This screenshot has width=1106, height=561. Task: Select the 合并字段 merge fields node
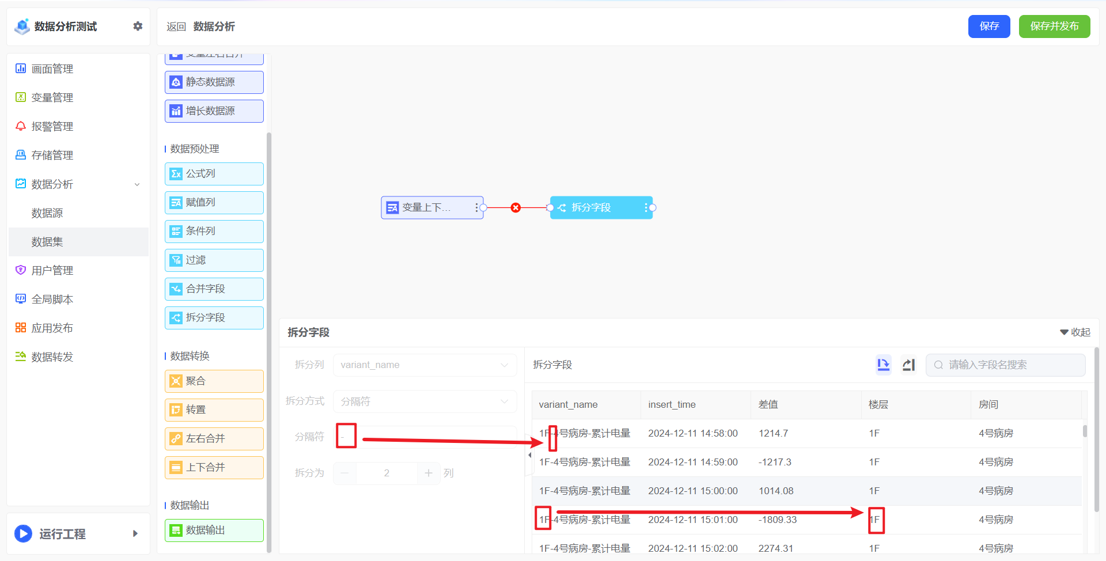(214, 289)
